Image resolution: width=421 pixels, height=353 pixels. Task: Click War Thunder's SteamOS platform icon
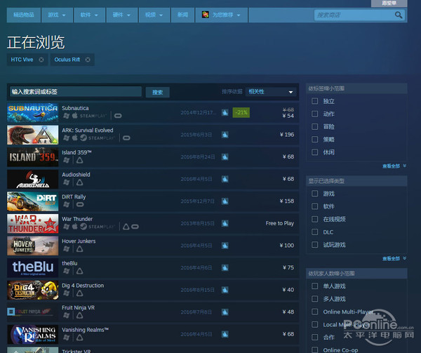tap(83, 227)
